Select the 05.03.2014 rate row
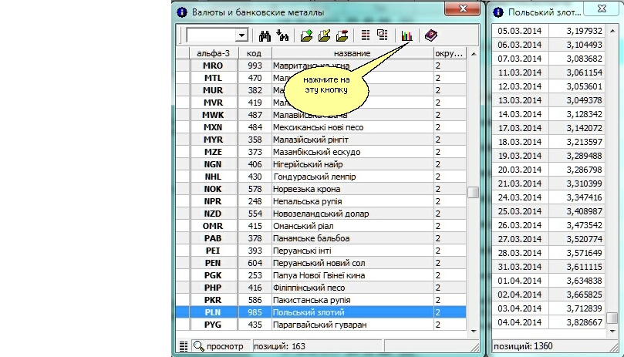 548,31
